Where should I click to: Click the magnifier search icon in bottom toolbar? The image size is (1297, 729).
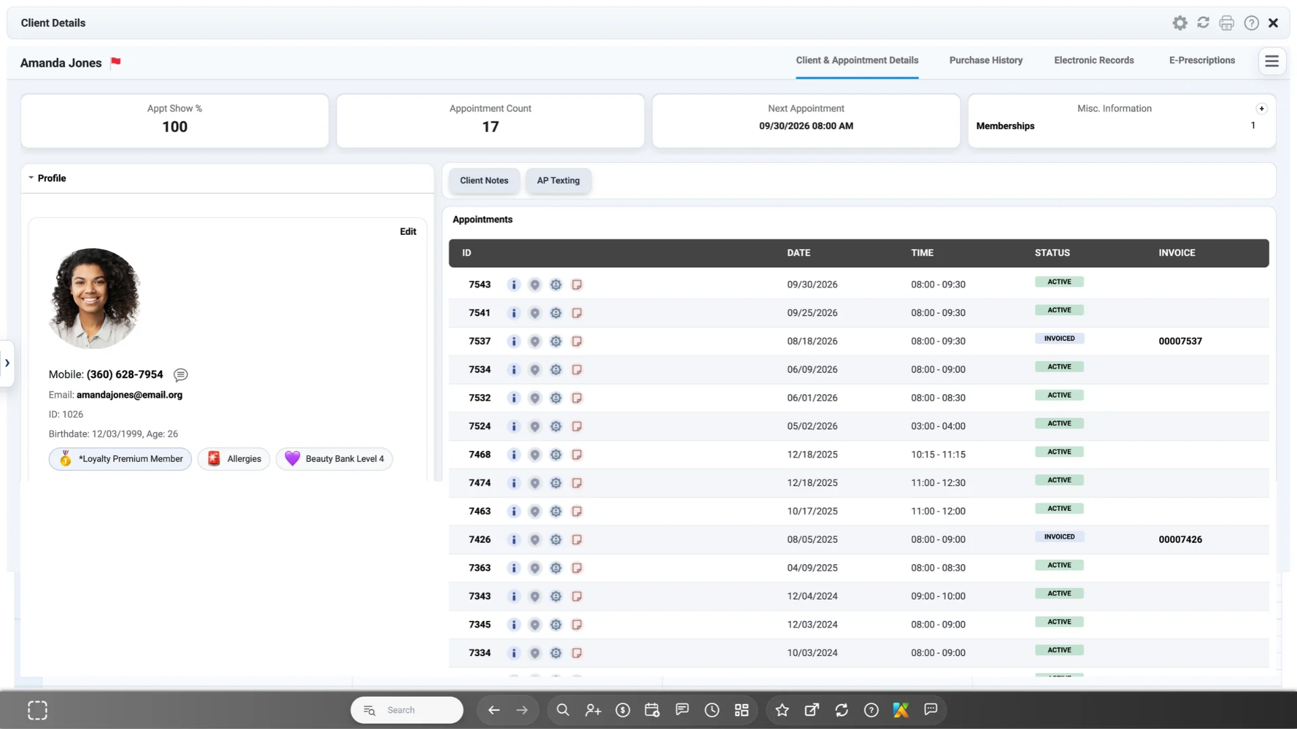563,710
